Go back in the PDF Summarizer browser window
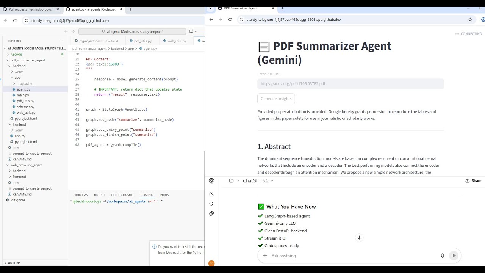Screen dimensions: 485x273 click(211, 19)
